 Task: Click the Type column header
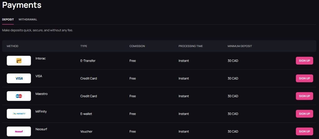click(83, 46)
